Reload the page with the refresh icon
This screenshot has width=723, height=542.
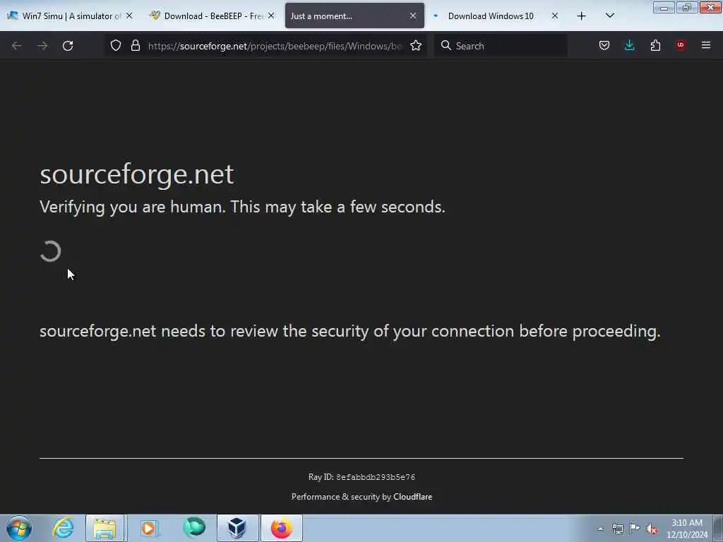point(68,46)
